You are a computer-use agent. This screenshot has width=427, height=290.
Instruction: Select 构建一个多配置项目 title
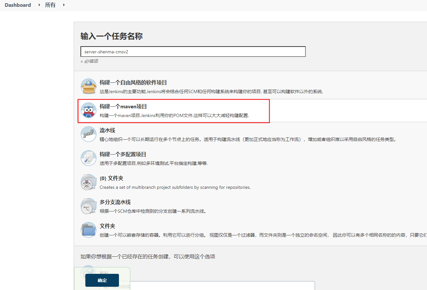pos(123,154)
